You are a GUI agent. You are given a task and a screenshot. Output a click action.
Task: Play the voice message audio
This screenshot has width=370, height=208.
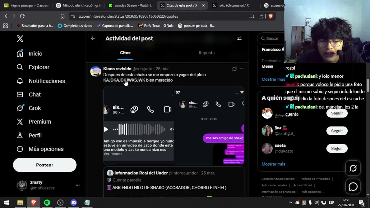click(106, 129)
